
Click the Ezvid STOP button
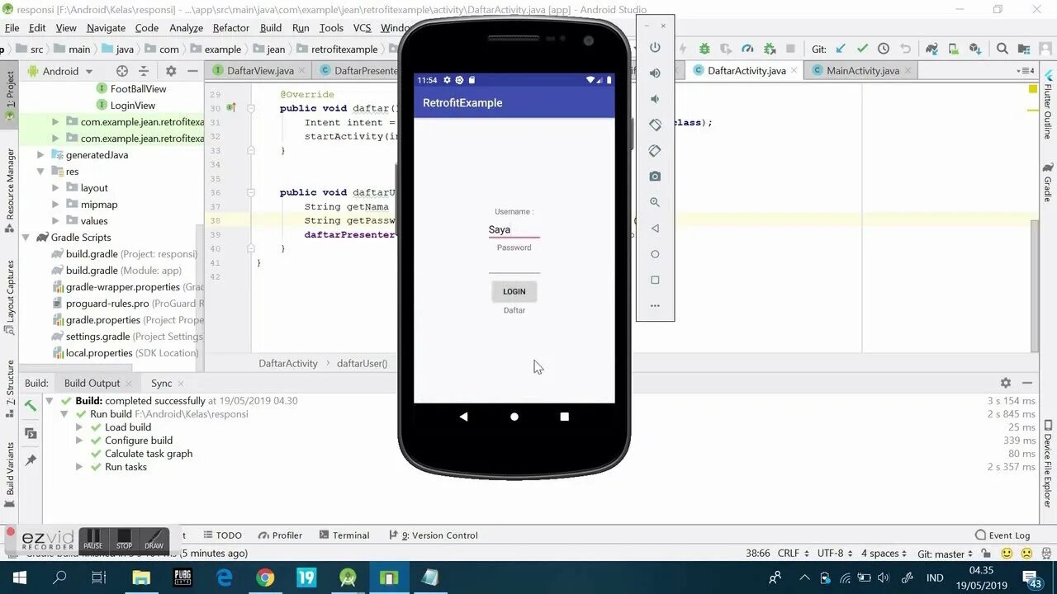click(x=124, y=540)
